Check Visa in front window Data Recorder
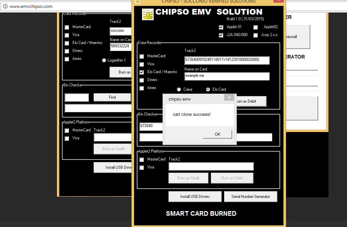 (142, 65)
